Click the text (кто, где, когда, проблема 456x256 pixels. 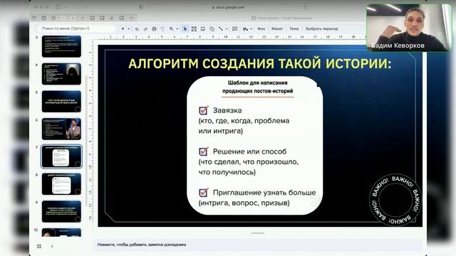pyautogui.click(x=244, y=121)
